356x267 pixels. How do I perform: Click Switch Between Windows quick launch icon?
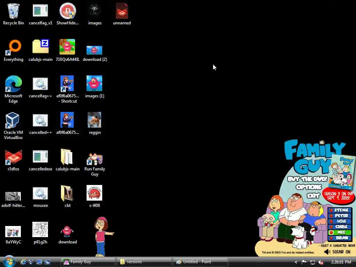(x=47, y=262)
